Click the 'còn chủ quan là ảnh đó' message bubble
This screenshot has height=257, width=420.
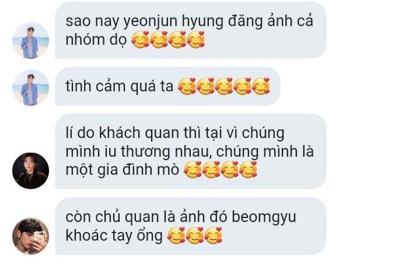click(191, 226)
